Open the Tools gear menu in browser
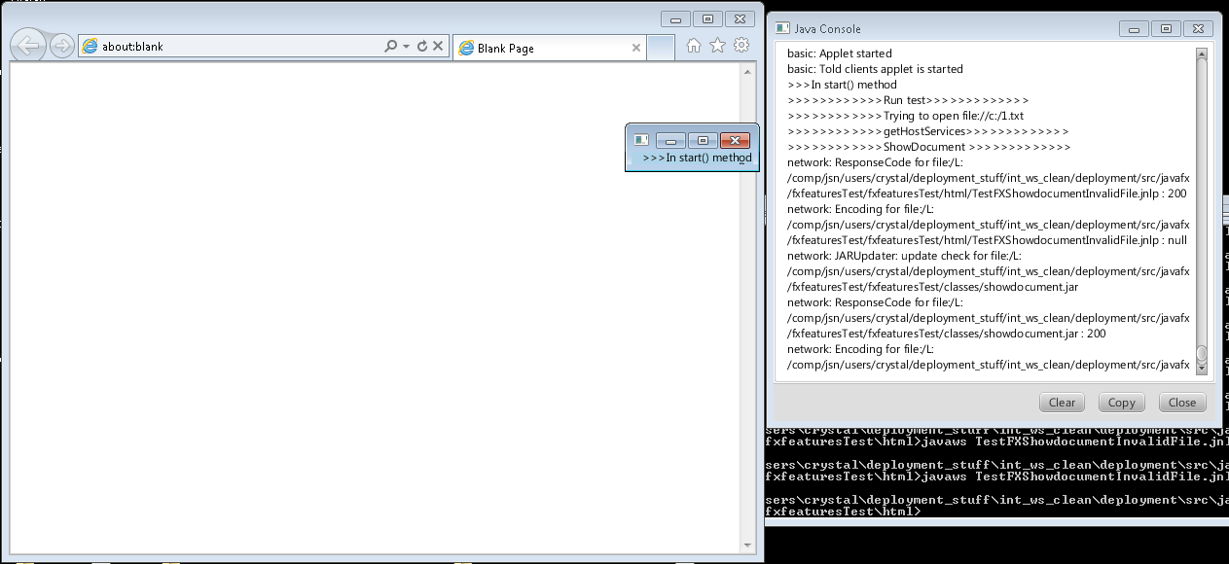This screenshot has height=564, width=1229. (741, 46)
